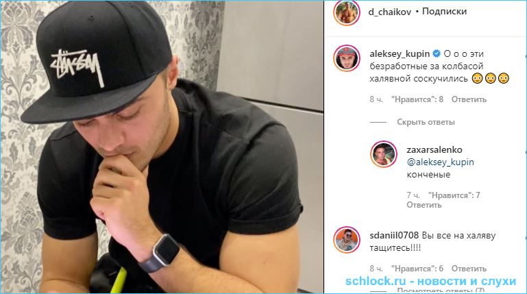Open d_chaikov profile avatar
Image resolution: width=527 pixels, height=294 pixels.
click(347, 12)
